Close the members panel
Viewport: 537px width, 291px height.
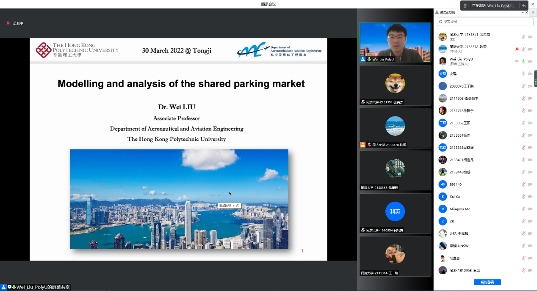tap(527, 12)
